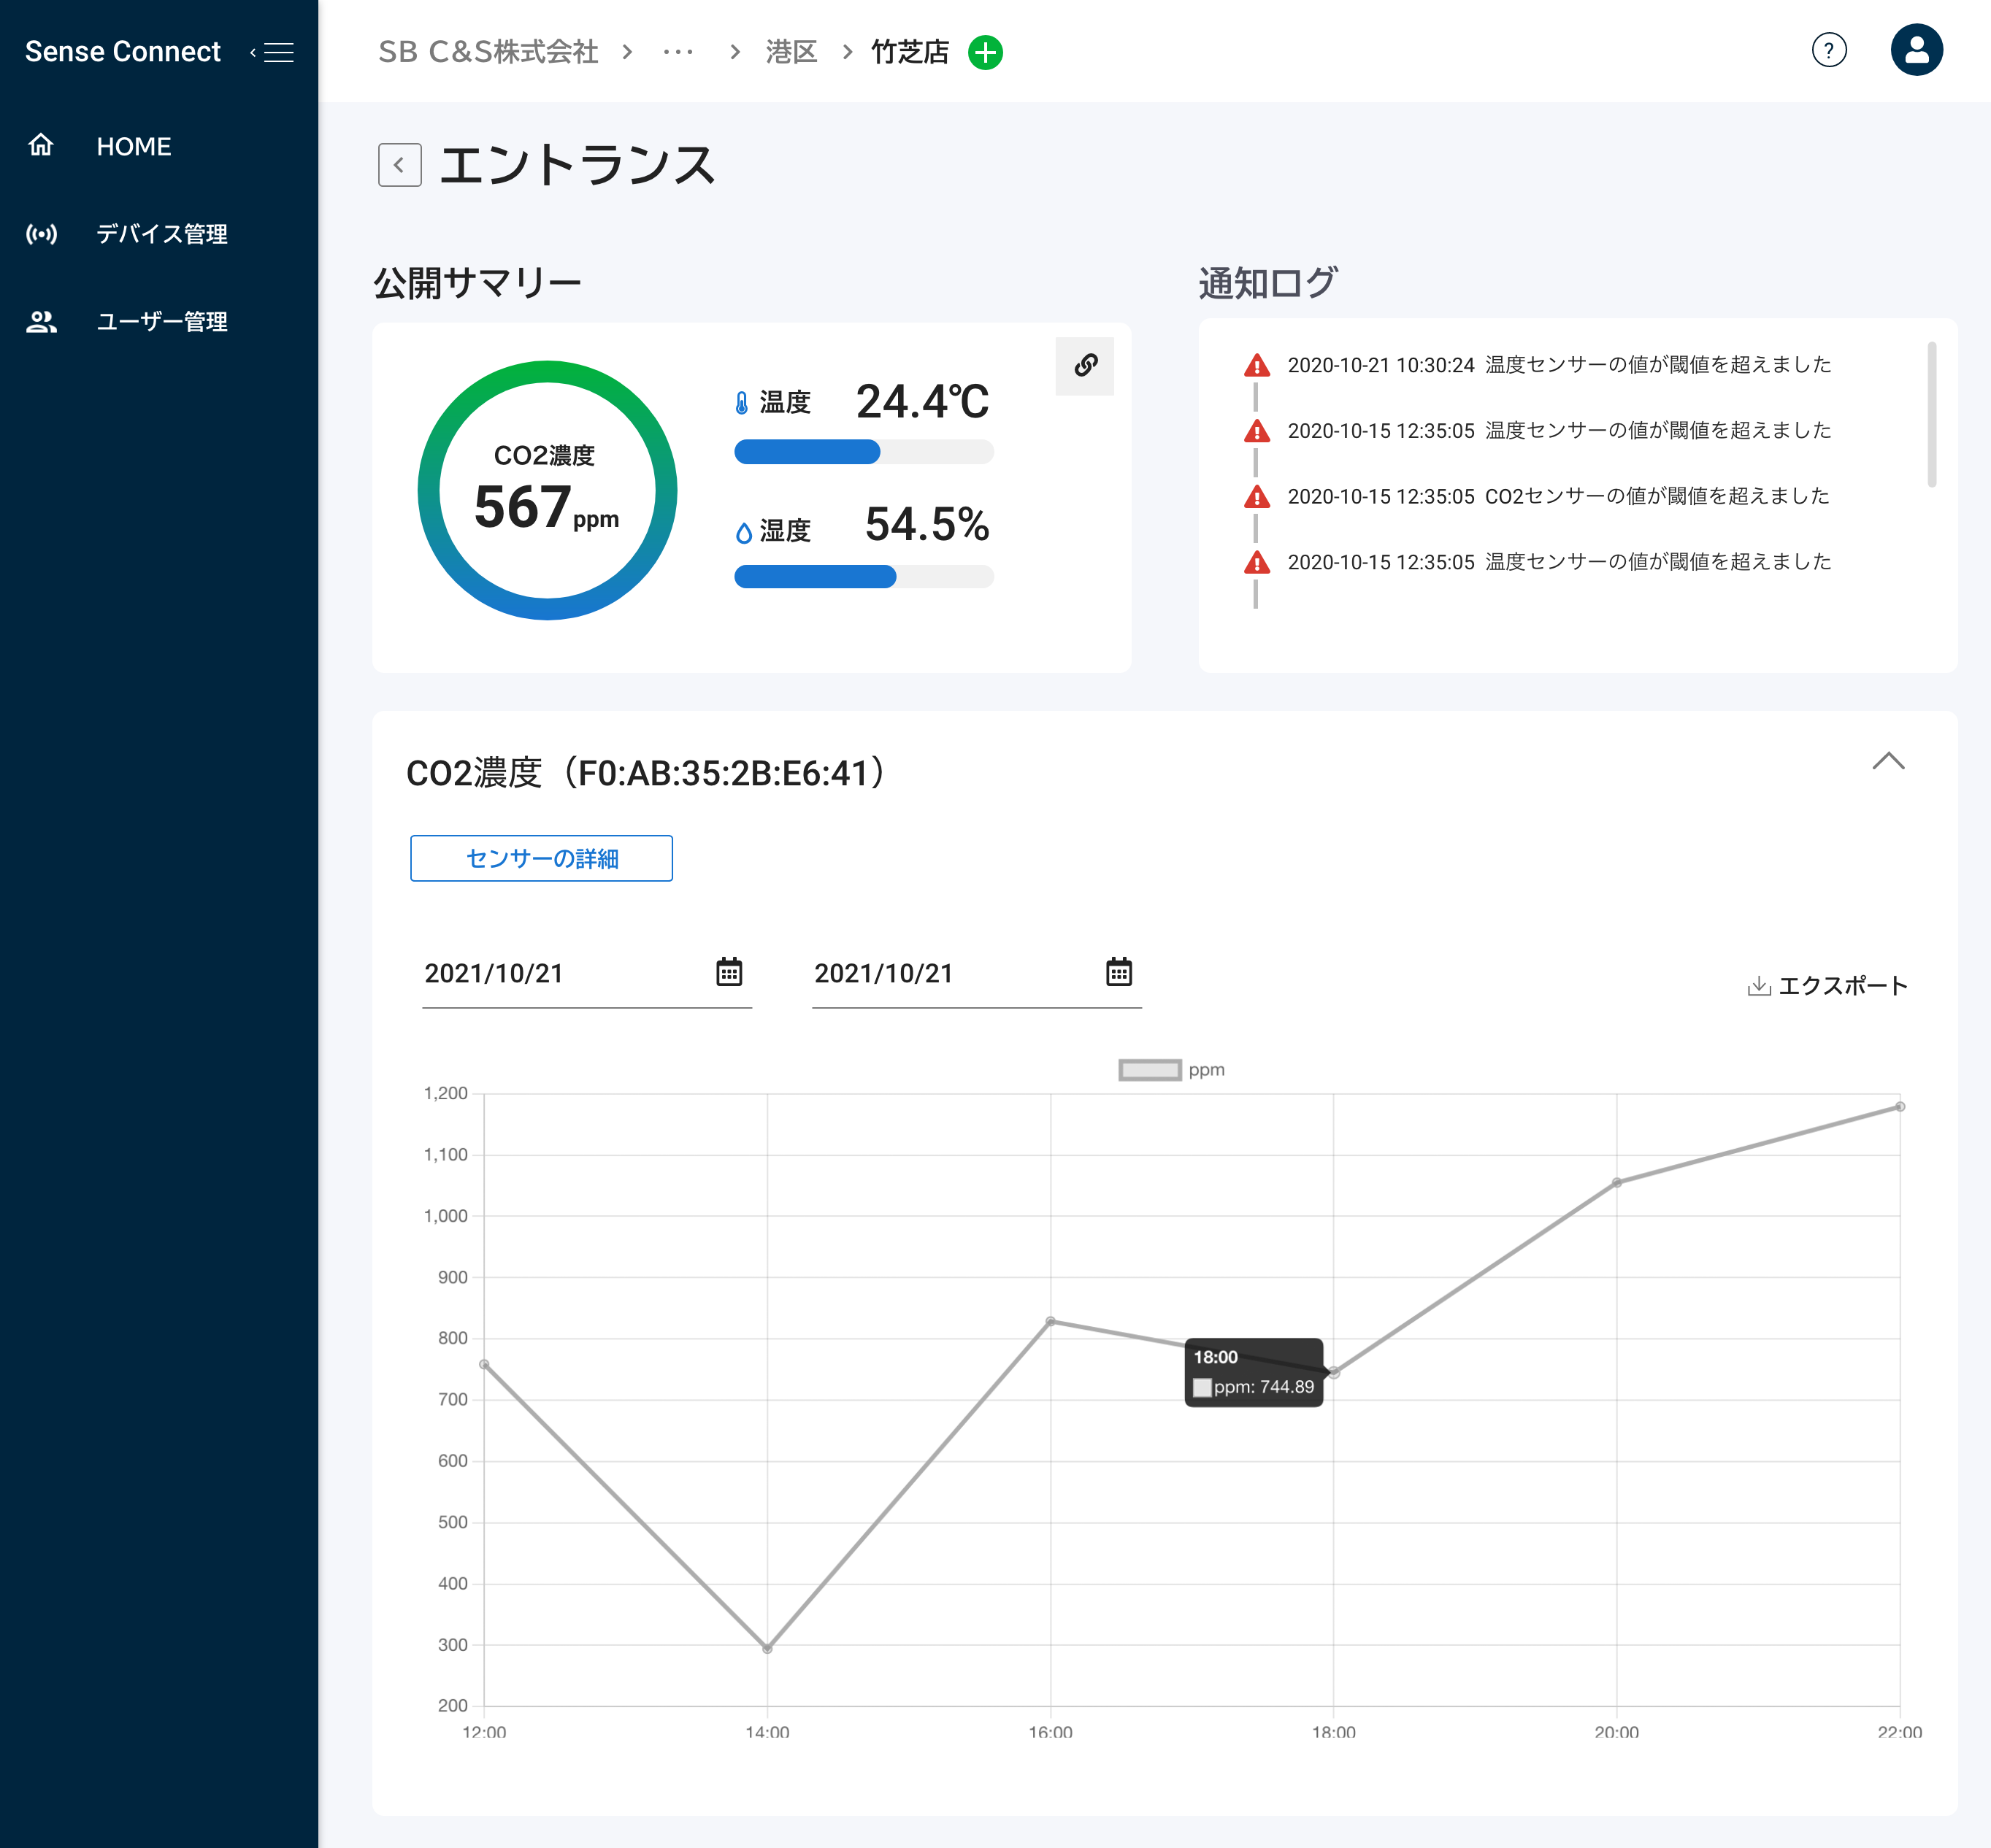Click the back arrow next to エントランス
The image size is (1991, 1848).
(x=400, y=164)
